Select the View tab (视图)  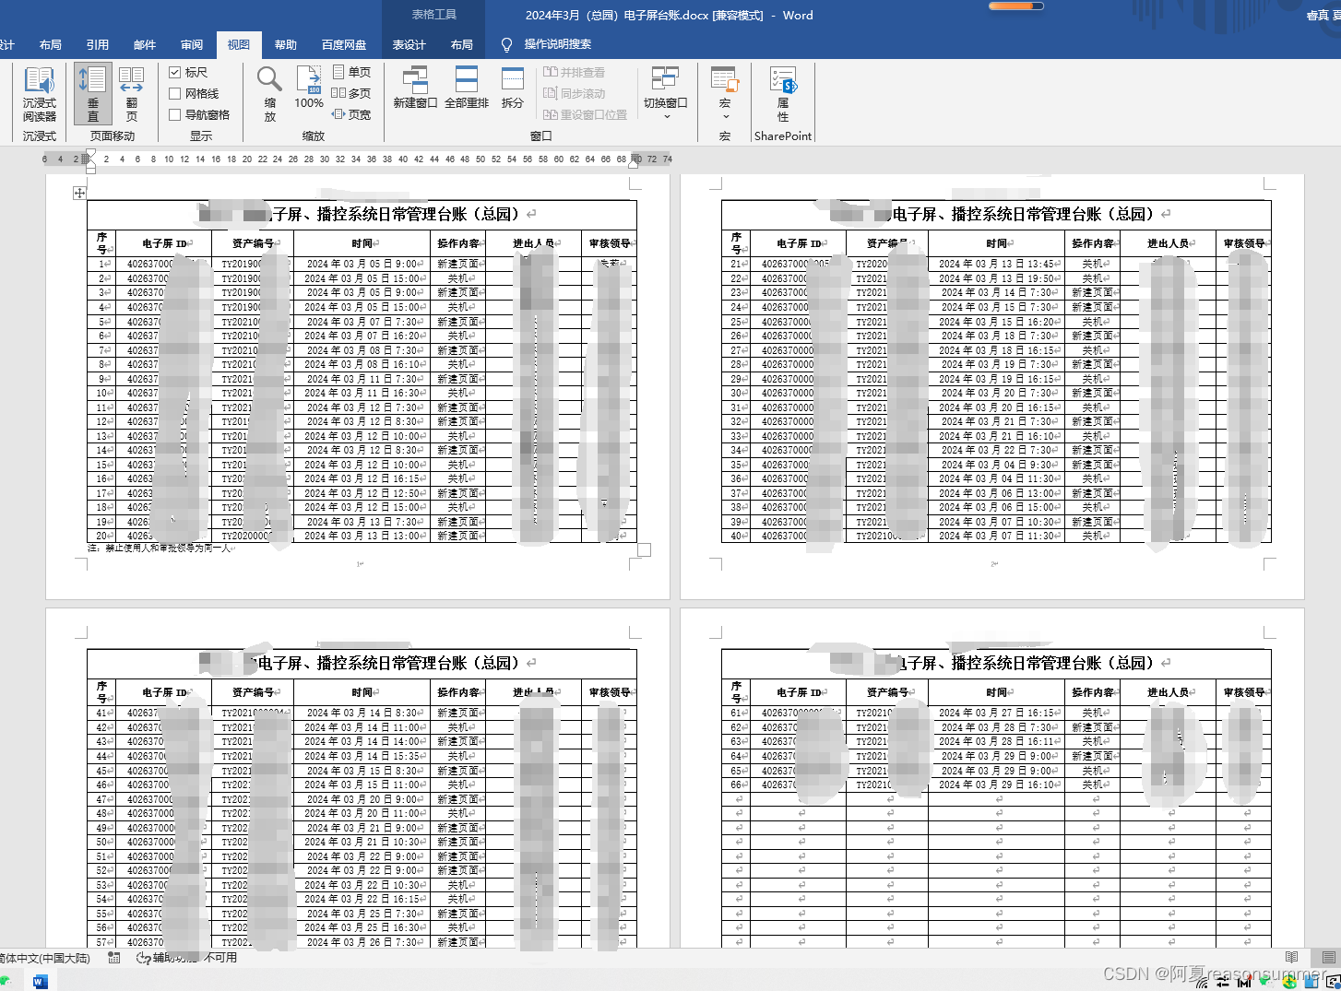coord(239,44)
